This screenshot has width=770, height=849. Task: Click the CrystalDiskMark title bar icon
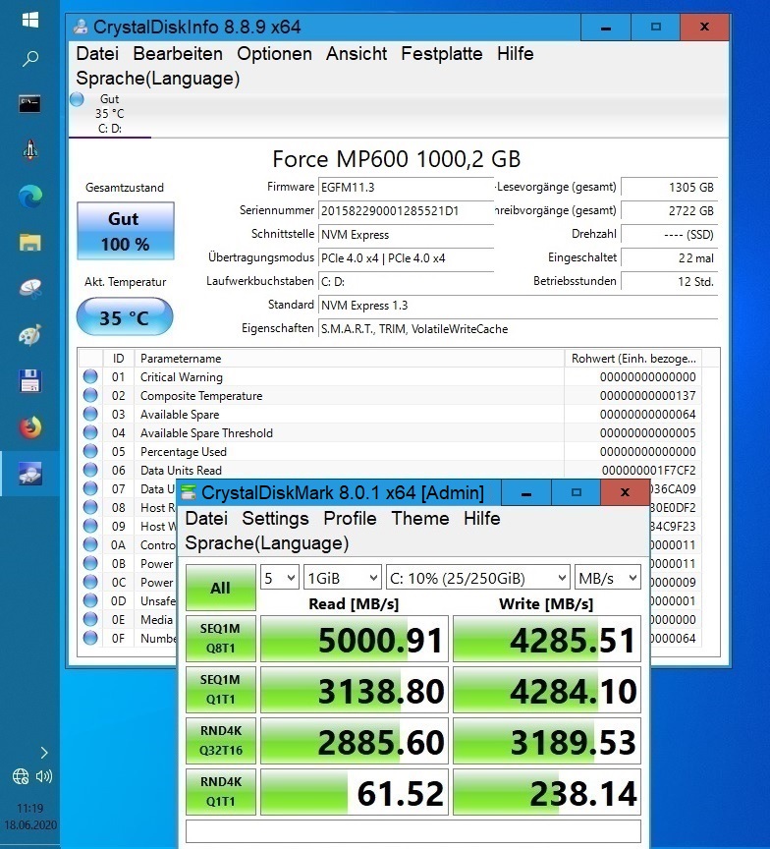pyautogui.click(x=189, y=492)
